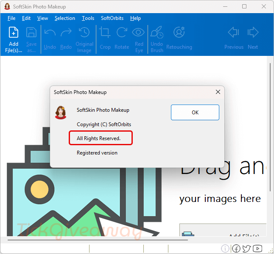Screen dimensions: 274x254
Task: Click the app icon in title bar
Action: pyautogui.click(x=7, y=6)
